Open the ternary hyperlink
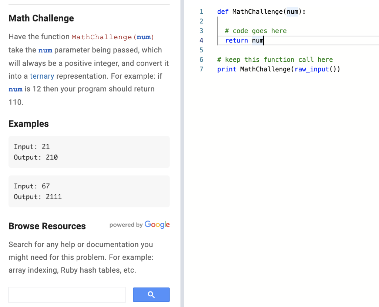The height and width of the screenshot is (307, 379). [x=42, y=76]
